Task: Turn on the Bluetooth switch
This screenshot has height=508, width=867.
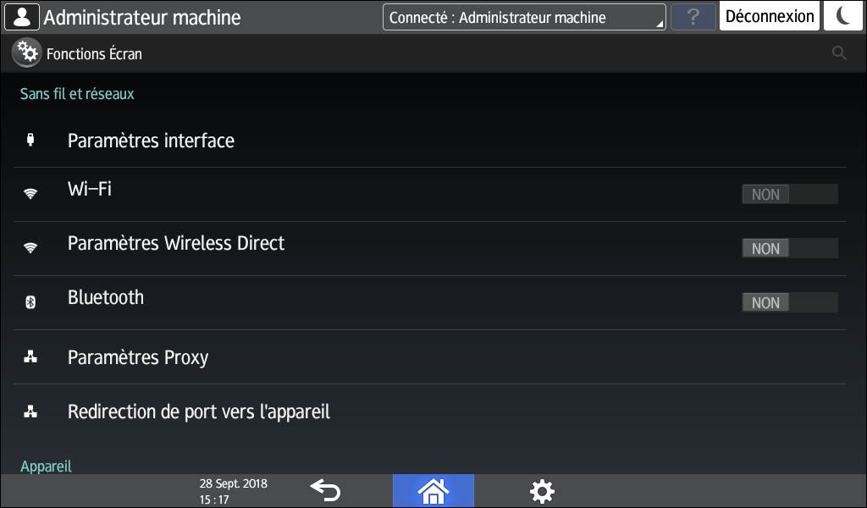Action: coord(789,303)
